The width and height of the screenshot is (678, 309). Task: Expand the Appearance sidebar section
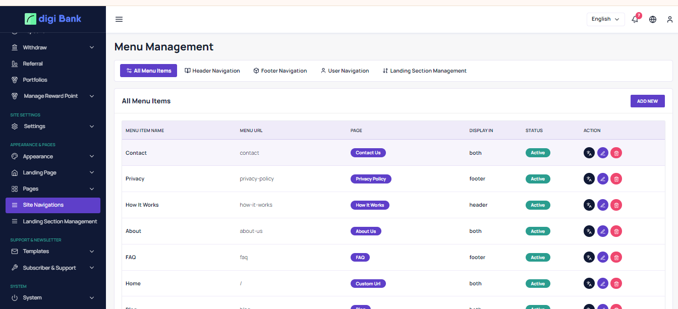click(52, 156)
